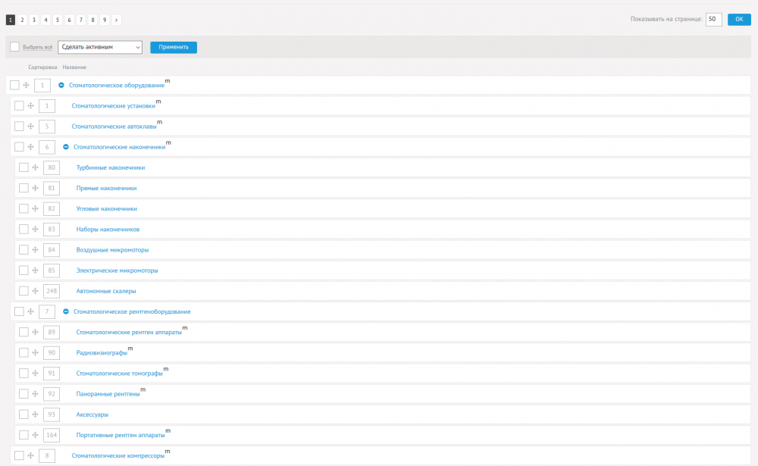Click move icon in Радиовизиографы row
The width and height of the screenshot is (758, 466).
(x=35, y=352)
